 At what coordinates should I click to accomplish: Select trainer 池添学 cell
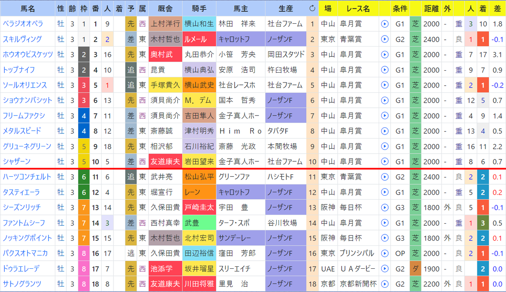165,268
